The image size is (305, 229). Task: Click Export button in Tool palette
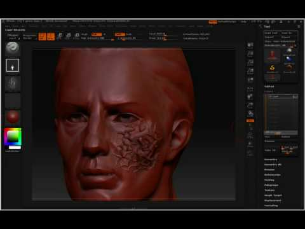tap(285, 37)
